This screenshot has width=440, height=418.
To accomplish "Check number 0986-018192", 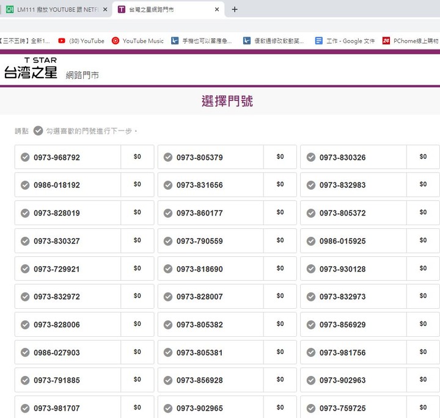I will pyautogui.click(x=25, y=185).
